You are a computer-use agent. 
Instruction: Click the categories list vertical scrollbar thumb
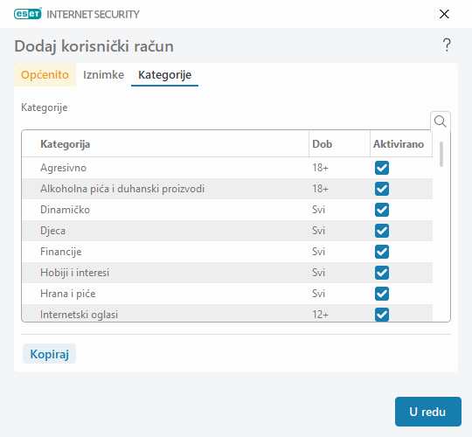click(x=441, y=154)
